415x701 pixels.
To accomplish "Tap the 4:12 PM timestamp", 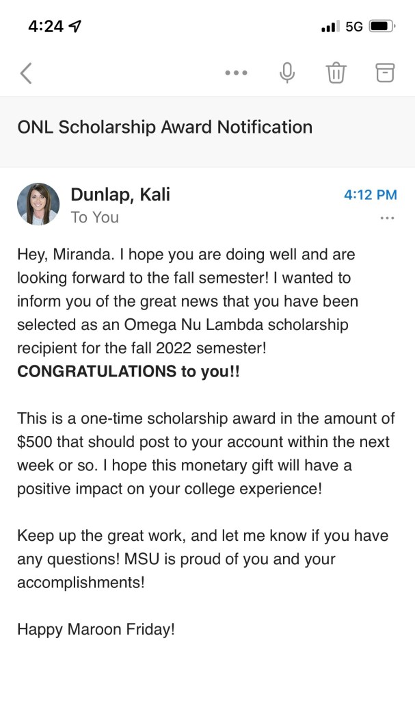I will (x=370, y=194).
